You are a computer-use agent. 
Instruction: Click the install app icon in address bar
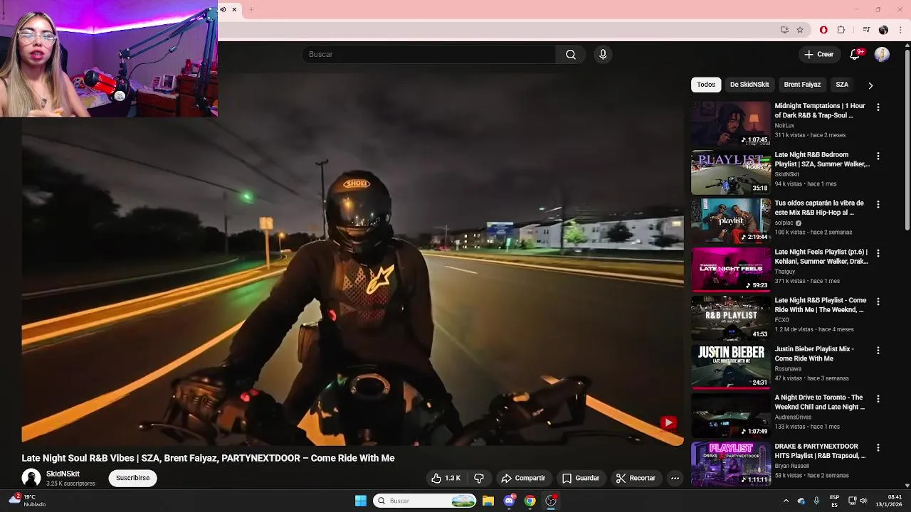pyautogui.click(x=784, y=30)
